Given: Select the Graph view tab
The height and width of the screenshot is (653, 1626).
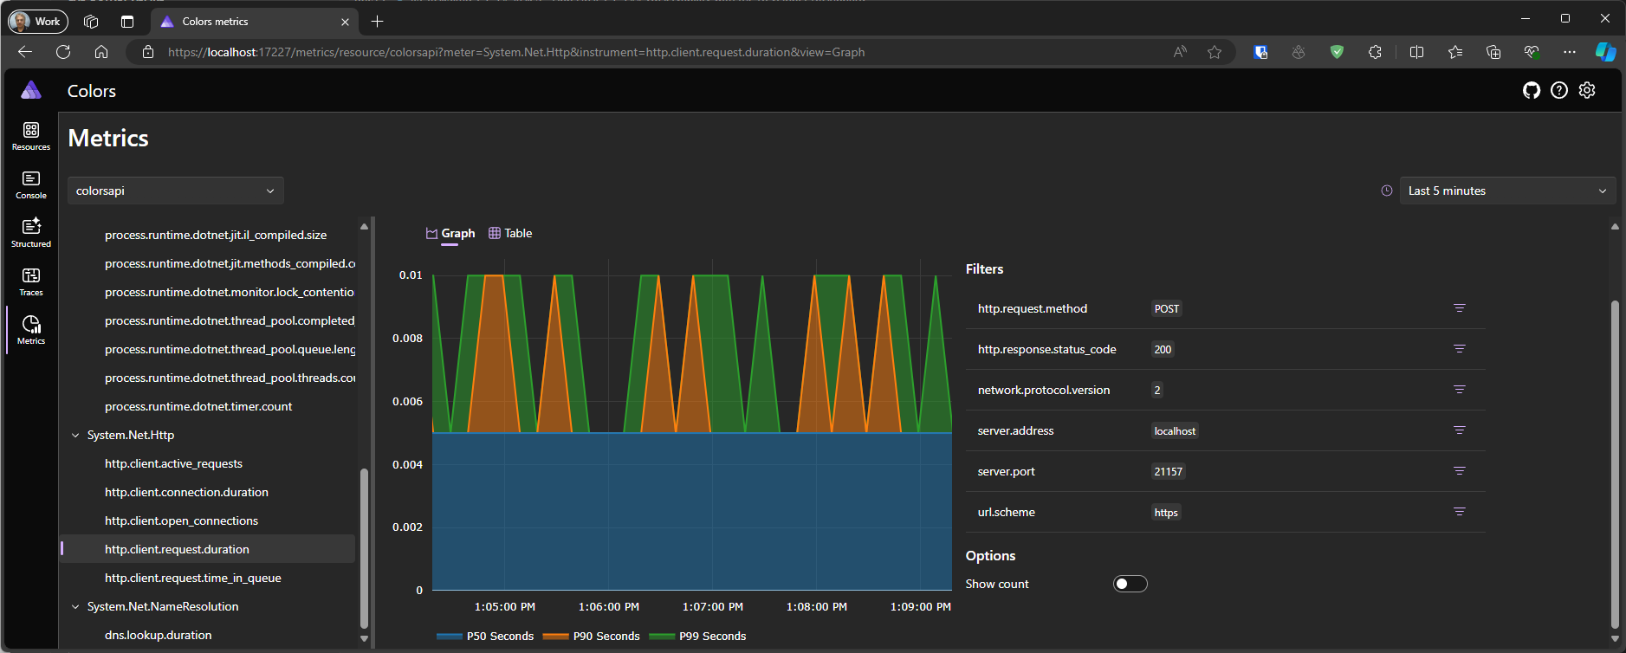Looking at the screenshot, I should tap(450, 233).
